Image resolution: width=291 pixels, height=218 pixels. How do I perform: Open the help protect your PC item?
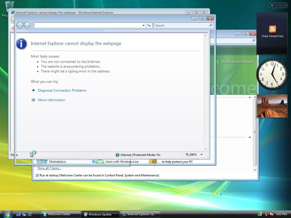click(177, 162)
